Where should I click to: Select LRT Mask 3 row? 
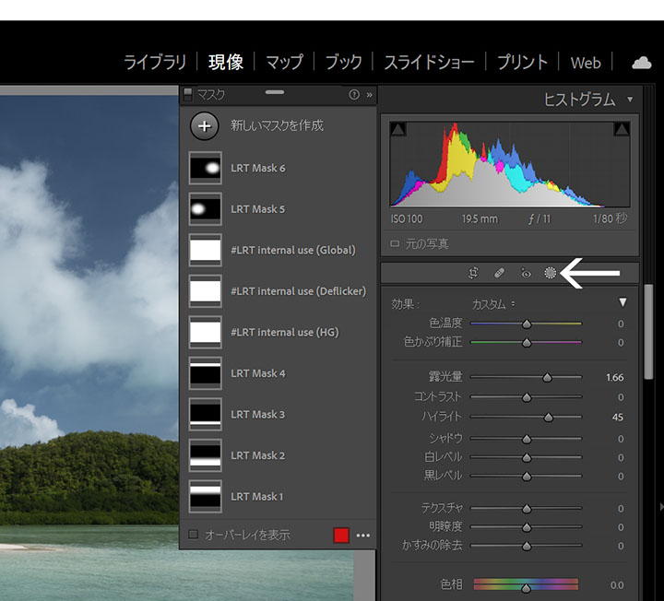278,415
